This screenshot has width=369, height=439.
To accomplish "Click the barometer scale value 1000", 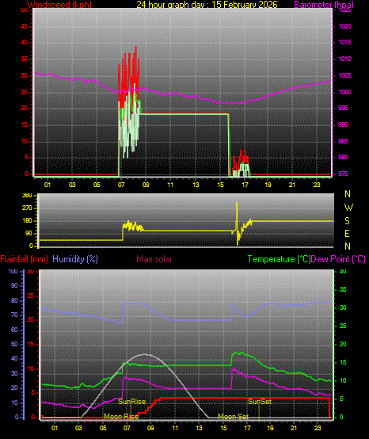I will coord(344,92).
